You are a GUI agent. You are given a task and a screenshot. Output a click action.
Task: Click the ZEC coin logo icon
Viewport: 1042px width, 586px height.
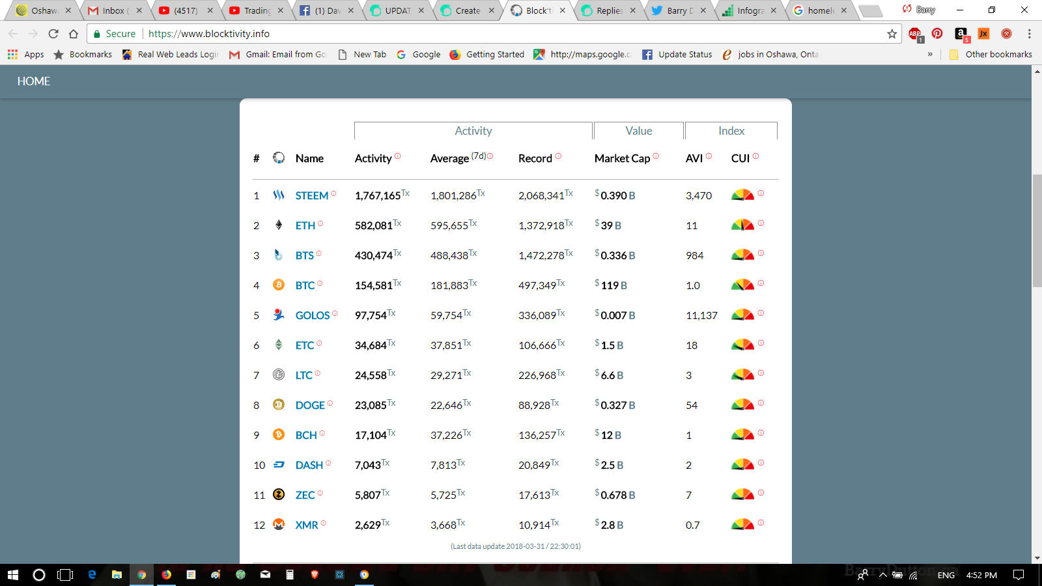279,494
